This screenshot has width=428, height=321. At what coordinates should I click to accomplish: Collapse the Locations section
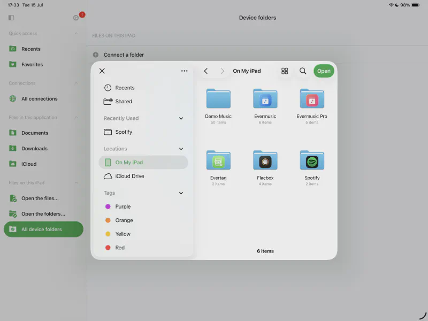click(x=181, y=149)
